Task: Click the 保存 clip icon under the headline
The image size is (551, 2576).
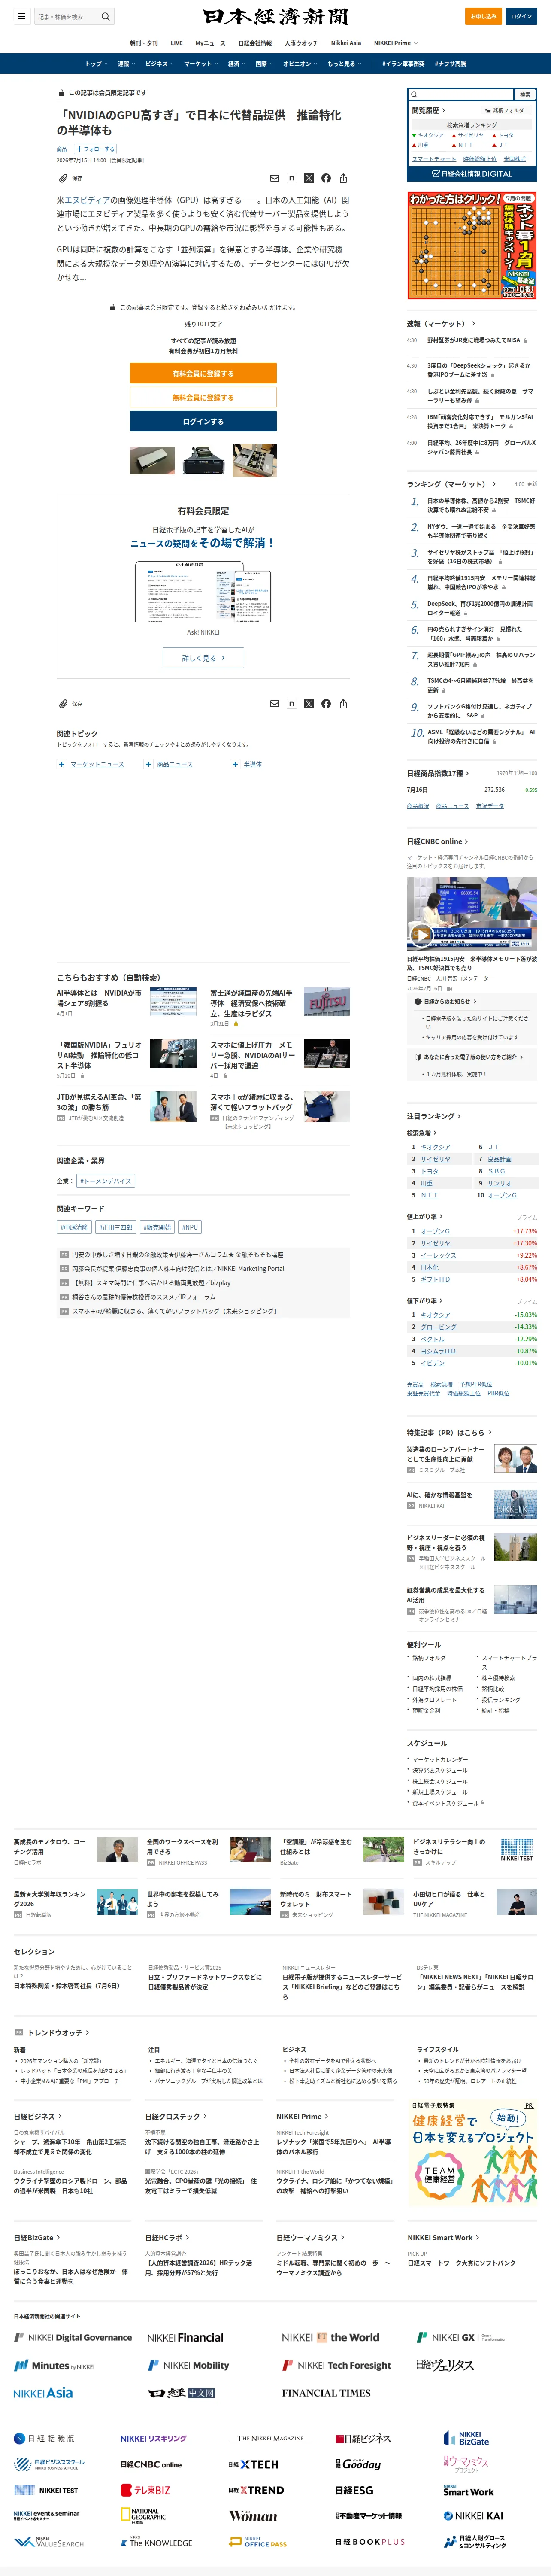Action: pyautogui.click(x=63, y=178)
